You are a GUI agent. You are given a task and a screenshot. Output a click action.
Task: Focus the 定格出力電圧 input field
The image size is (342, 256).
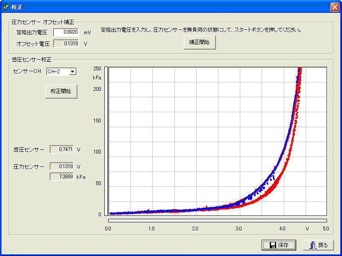click(x=66, y=32)
